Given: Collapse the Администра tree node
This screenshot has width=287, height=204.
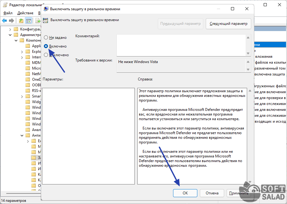Looking at the screenshot, I should coord(10,35).
